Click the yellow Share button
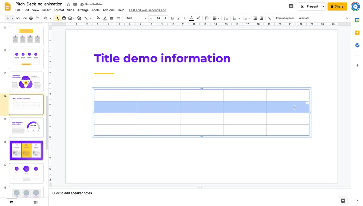This screenshot has width=363, height=206. 337,6
